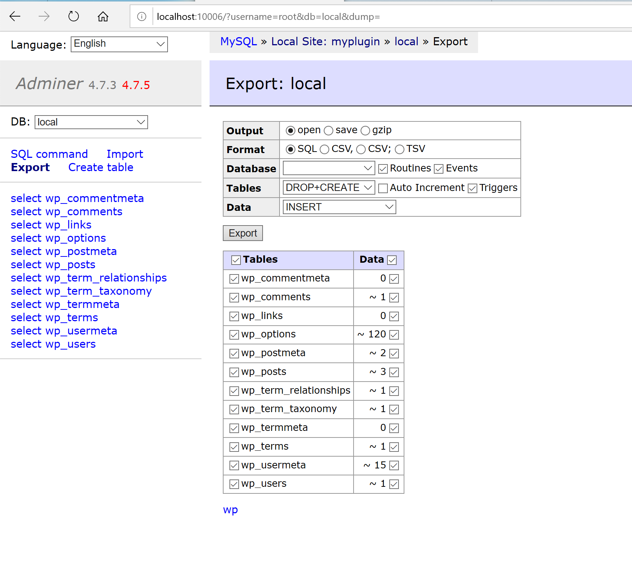
Task: Open wp_posts table in the sidebar
Action: (x=70, y=265)
